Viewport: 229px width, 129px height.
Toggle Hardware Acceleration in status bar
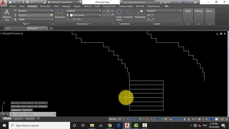coord(211,119)
